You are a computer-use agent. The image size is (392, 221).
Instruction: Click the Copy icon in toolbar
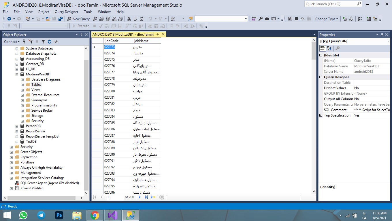pos(135,19)
